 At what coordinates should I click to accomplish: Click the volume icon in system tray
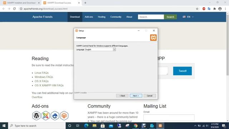[207, 126]
